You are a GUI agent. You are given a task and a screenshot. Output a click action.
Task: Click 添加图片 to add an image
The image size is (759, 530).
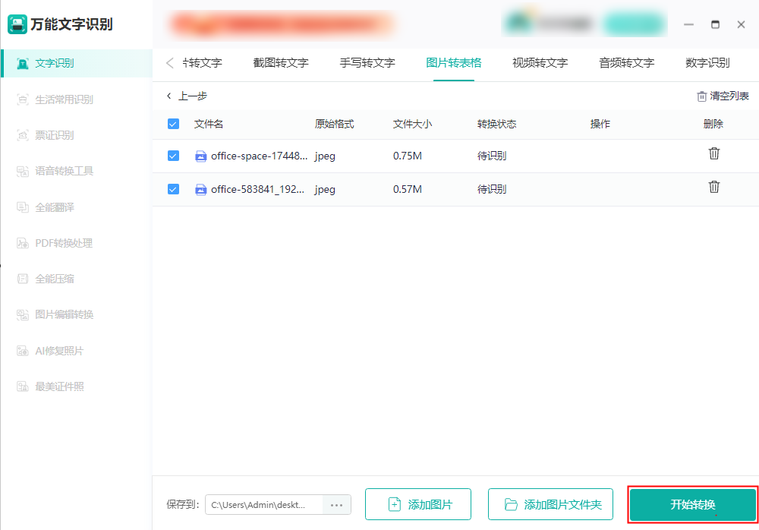coord(418,504)
